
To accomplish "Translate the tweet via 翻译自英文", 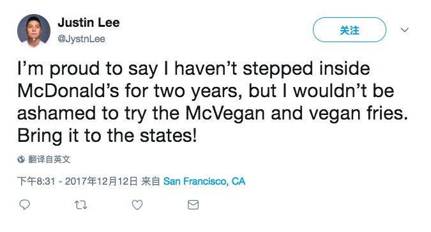I will (49, 159).
